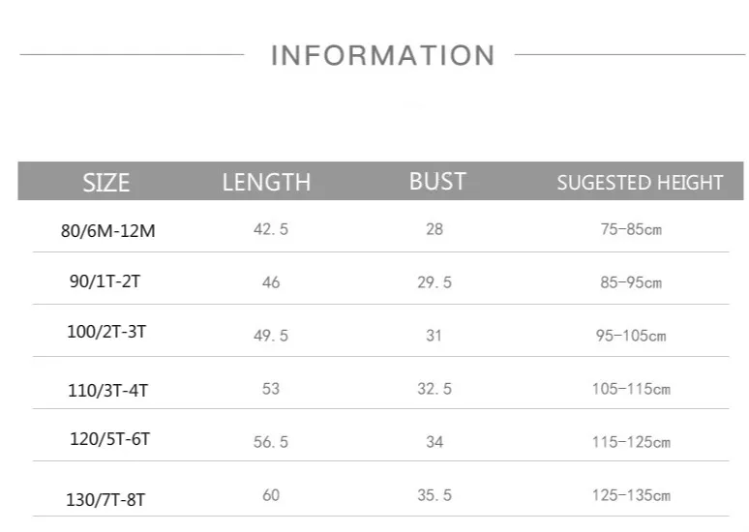Select the 32.5 bust value
The height and width of the screenshot is (532, 749).
click(x=434, y=389)
